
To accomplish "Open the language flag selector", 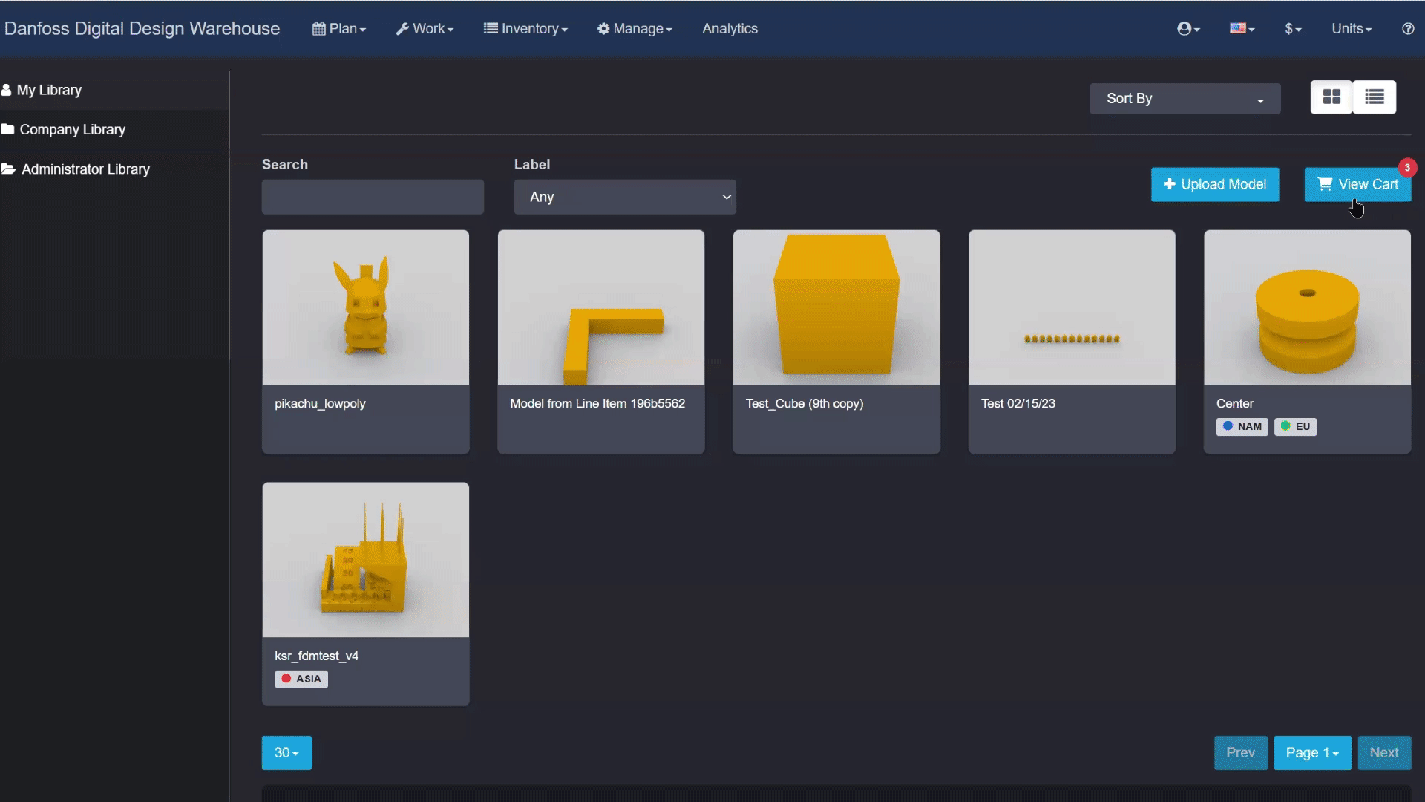I will pos(1242,29).
